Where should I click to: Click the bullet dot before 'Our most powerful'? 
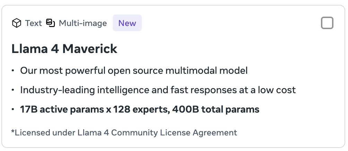[13, 71]
